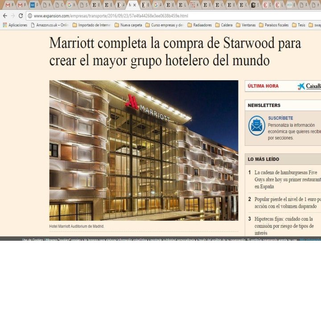Open the Radiaadores bookmark folder
This screenshot has height=321, width=321.
(x=200, y=25)
